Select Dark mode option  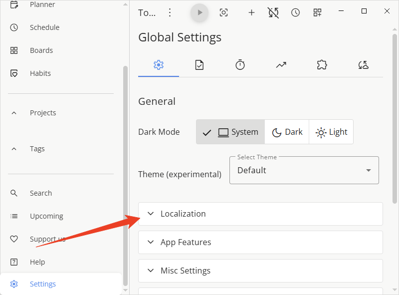pyautogui.click(x=287, y=132)
